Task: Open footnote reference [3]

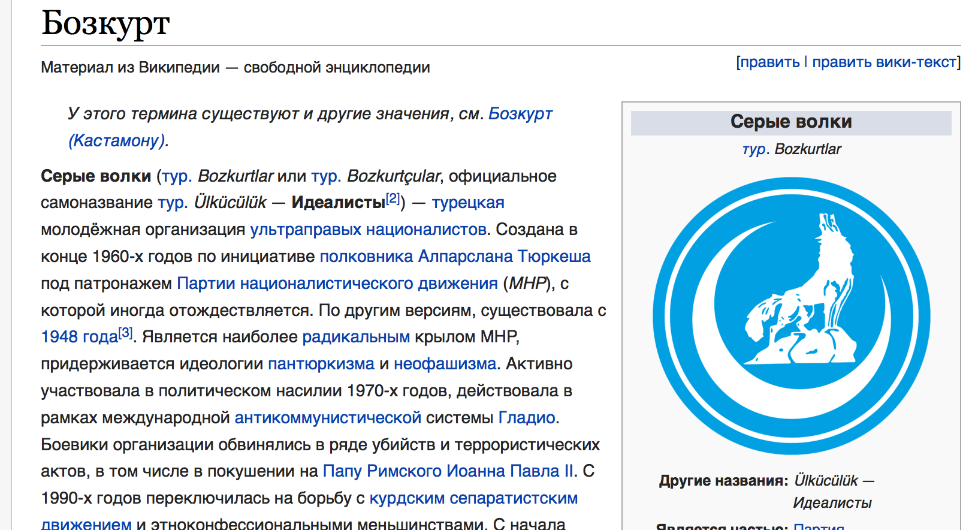Action: click(x=125, y=333)
